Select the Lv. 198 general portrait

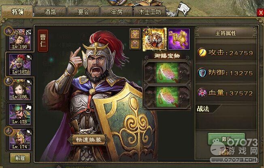20,39
